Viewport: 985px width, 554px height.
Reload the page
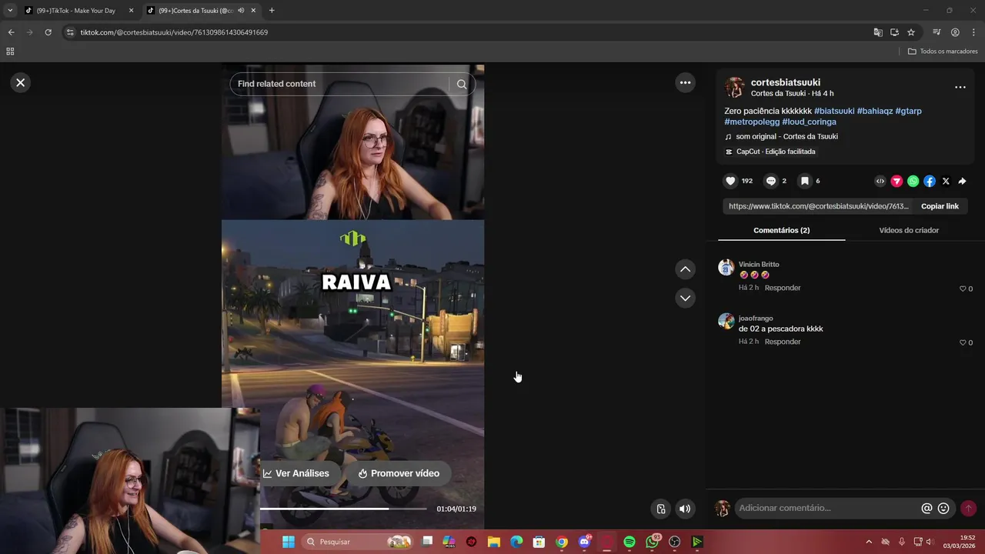[48, 32]
